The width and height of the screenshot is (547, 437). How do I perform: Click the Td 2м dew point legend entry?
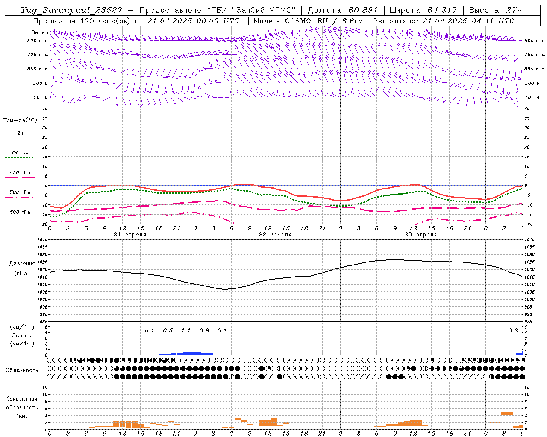pyautogui.click(x=20, y=152)
